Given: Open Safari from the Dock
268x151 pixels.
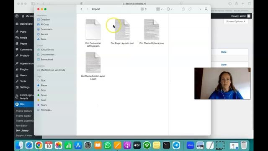Looking at the screenshot, I should [x=29, y=146].
